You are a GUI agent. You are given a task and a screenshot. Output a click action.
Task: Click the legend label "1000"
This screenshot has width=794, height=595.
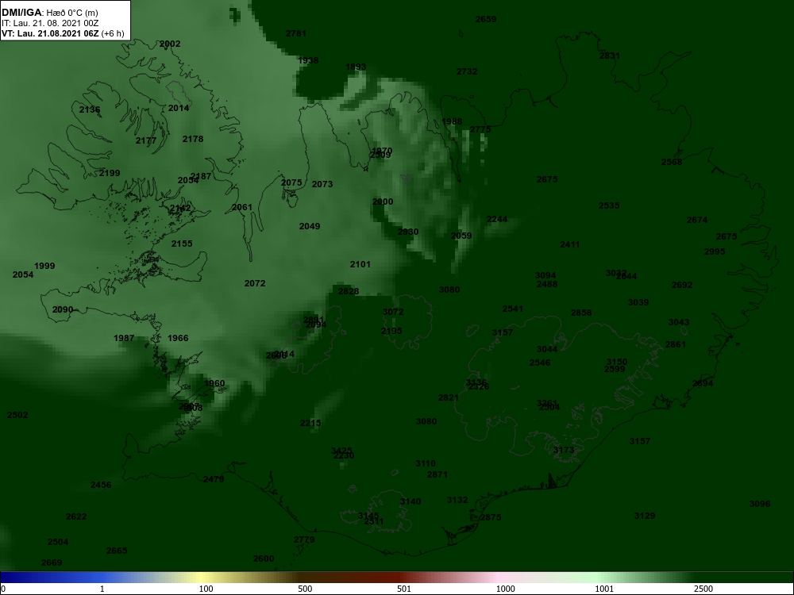coord(505,589)
